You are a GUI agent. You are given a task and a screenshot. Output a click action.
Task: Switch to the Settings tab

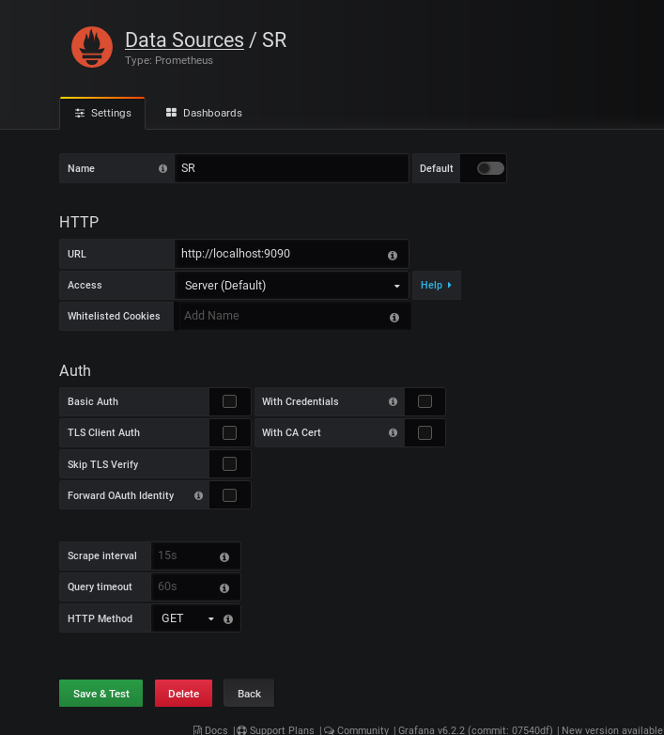tap(102, 113)
